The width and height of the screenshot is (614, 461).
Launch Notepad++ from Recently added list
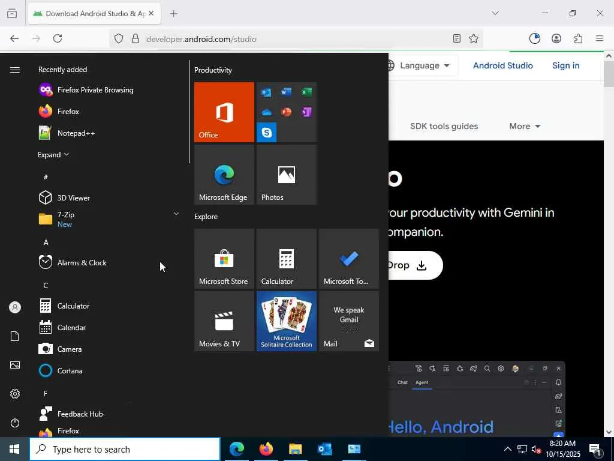point(67,133)
